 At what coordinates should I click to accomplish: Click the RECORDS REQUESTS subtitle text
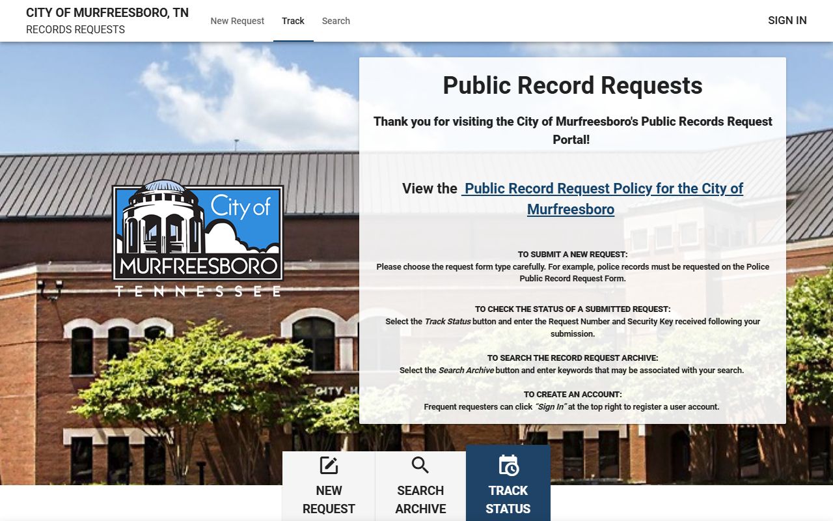coord(75,30)
